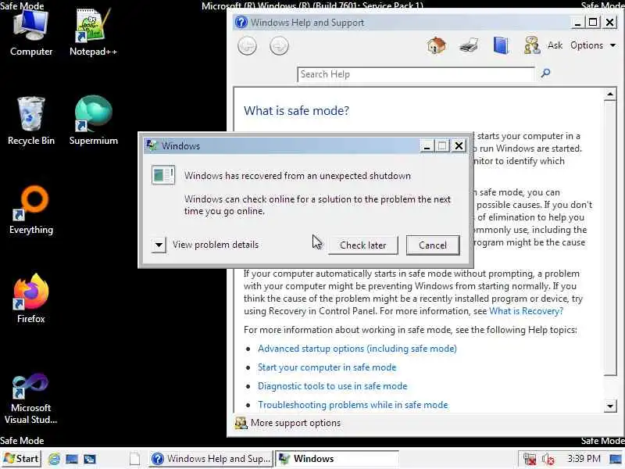The height and width of the screenshot is (469, 625).
Task: Click the Ask label in the Help toolbar
Action: (x=555, y=45)
